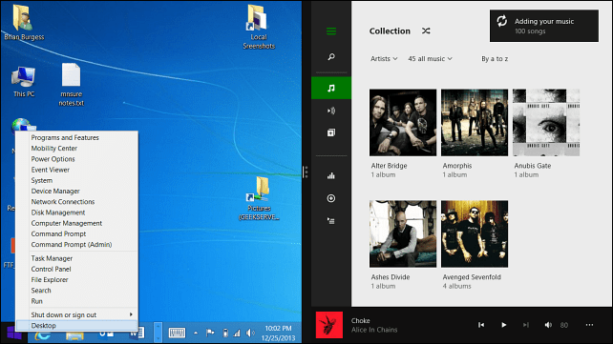Open Now Playing bars icon

click(x=331, y=176)
